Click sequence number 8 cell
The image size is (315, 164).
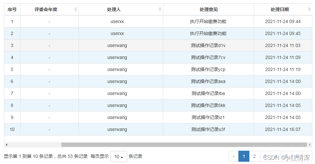click(12, 106)
